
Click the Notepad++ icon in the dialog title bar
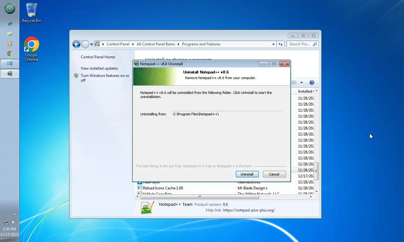click(137, 64)
